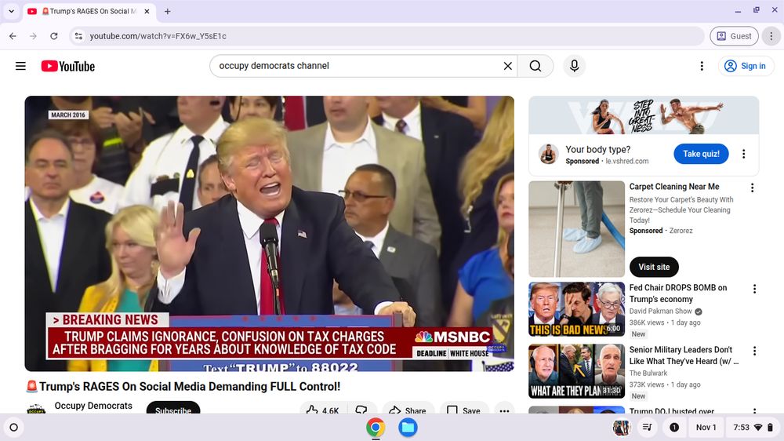Close the Trump's RAGES video tab
Image resolution: width=784 pixels, height=441 pixels.
(x=147, y=11)
